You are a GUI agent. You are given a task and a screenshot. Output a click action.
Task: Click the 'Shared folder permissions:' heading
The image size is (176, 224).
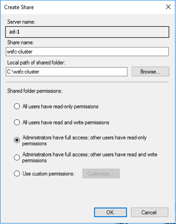tap(35, 91)
